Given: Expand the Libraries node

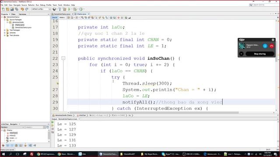Looking at the screenshot, I should click(x=5, y=33).
